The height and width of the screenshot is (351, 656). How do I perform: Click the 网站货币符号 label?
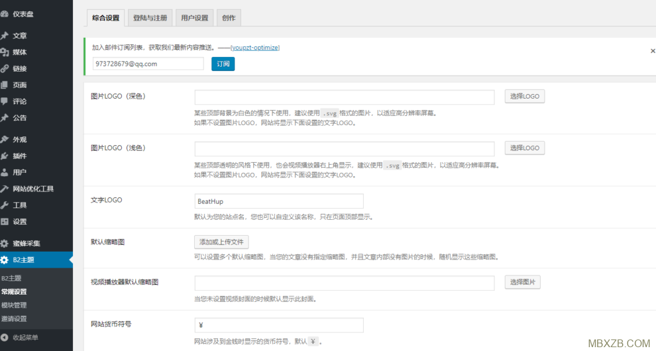[x=111, y=324]
